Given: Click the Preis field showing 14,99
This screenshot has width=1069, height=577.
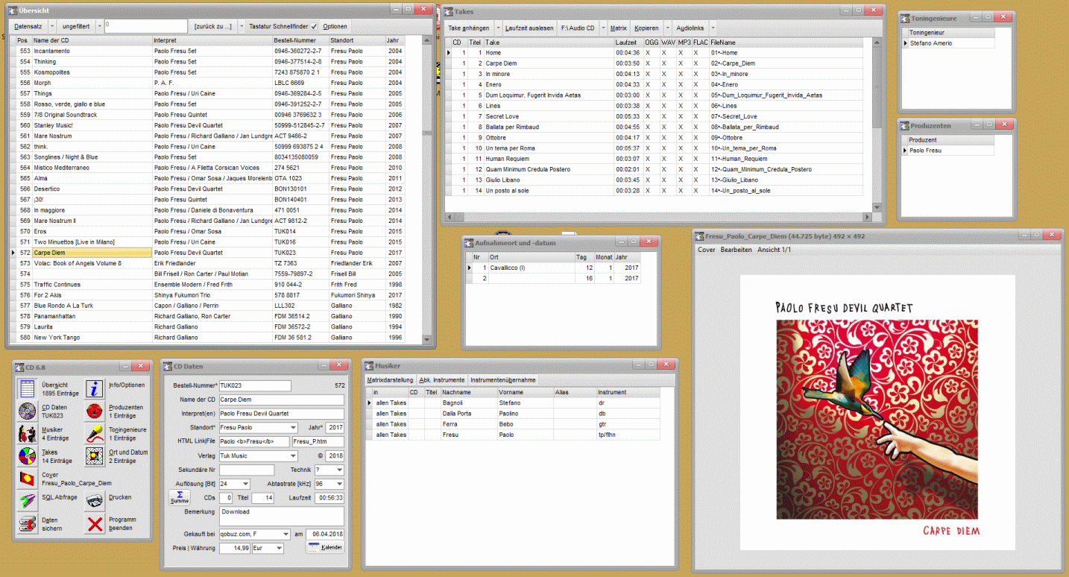Looking at the screenshot, I should (x=234, y=549).
